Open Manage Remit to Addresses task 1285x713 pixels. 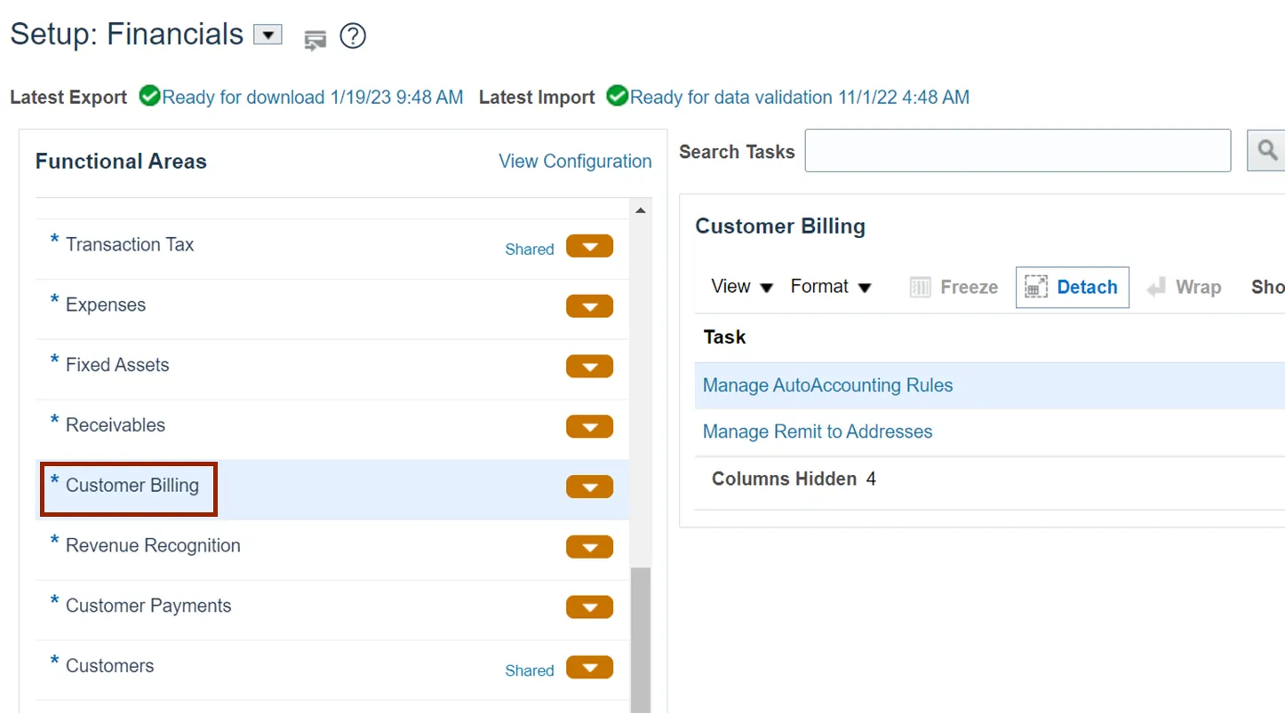[818, 432]
